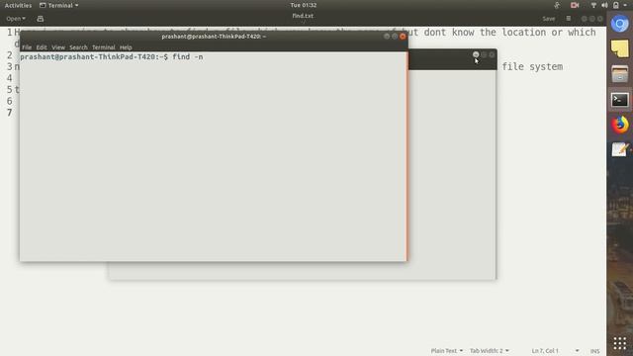633x356 pixels.
Task: Open the Terminal app menu in top bar
Action: coord(59,5)
